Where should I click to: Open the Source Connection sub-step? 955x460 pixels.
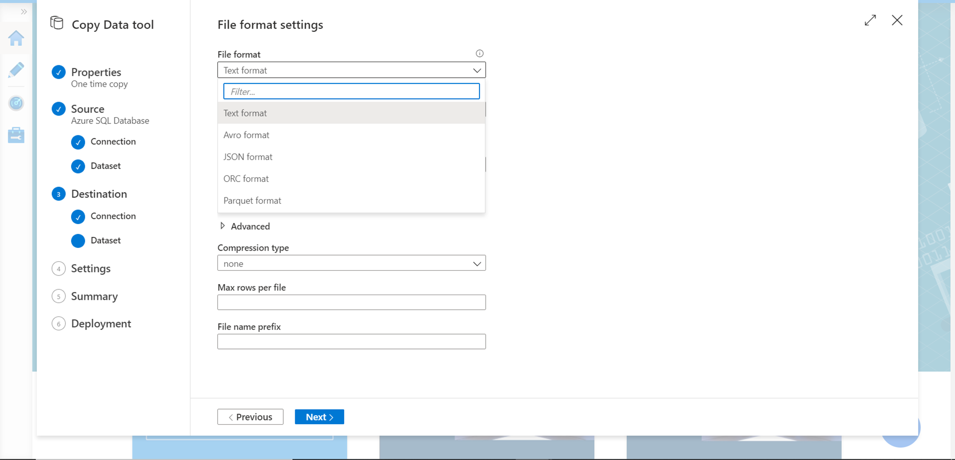point(113,142)
